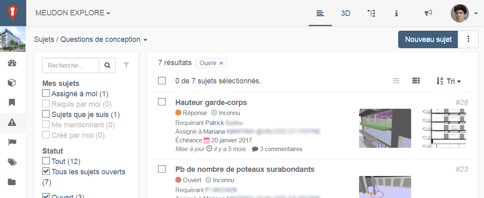Switch to the 3D tab

[x=345, y=13]
